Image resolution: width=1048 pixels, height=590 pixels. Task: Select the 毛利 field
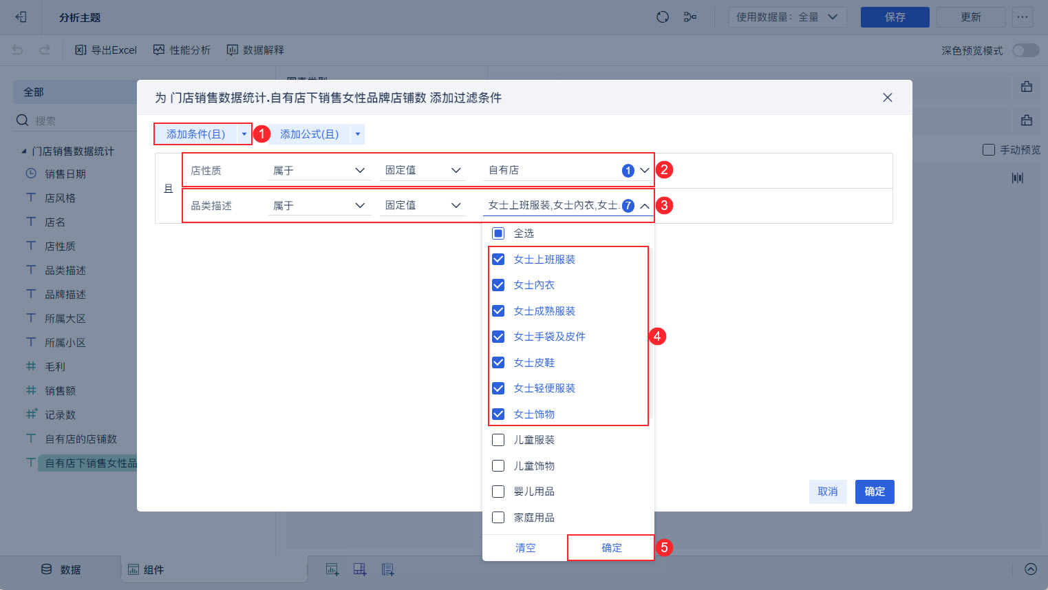click(55, 367)
